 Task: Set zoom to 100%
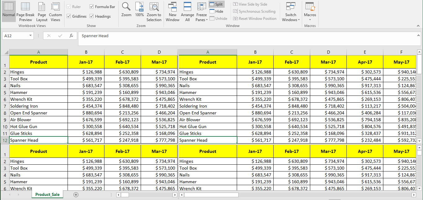point(139,10)
